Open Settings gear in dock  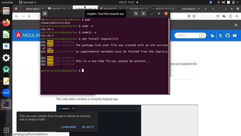click(x=6, y=58)
